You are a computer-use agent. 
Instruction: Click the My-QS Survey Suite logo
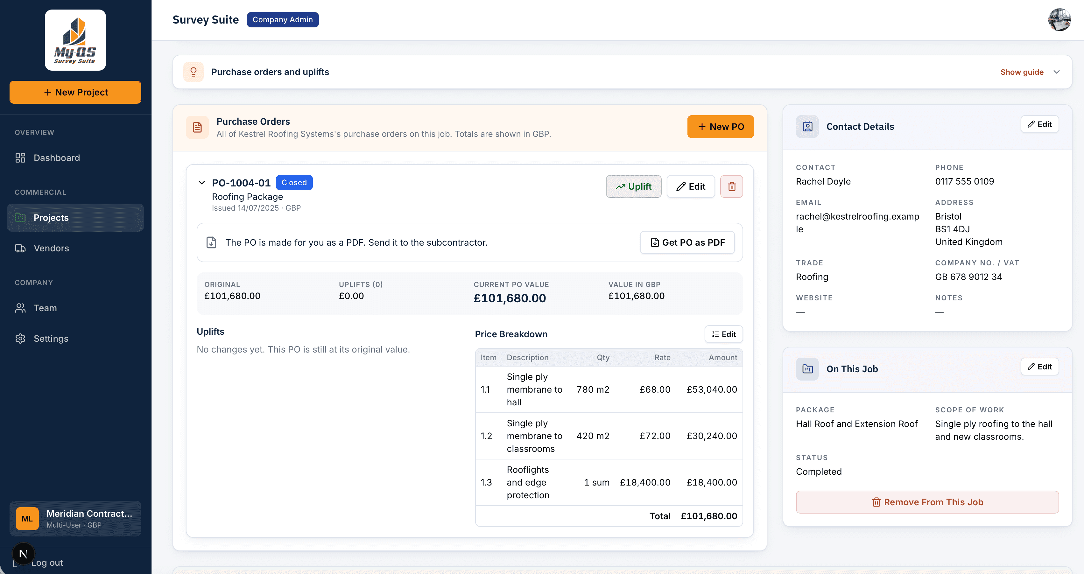click(75, 40)
